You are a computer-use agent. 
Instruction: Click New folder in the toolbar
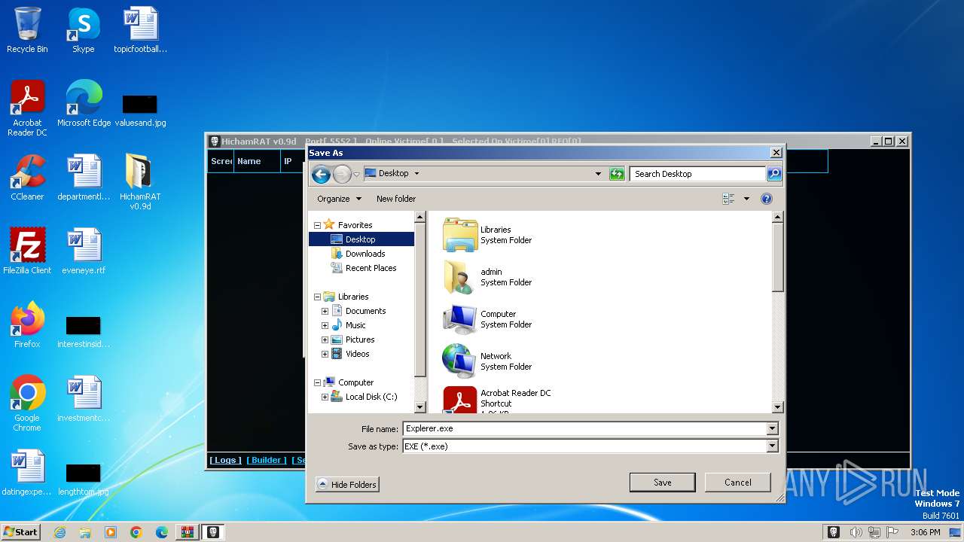click(396, 199)
